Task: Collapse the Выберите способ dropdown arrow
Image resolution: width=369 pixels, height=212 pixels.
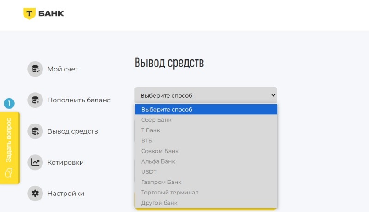Action: pyautogui.click(x=273, y=95)
